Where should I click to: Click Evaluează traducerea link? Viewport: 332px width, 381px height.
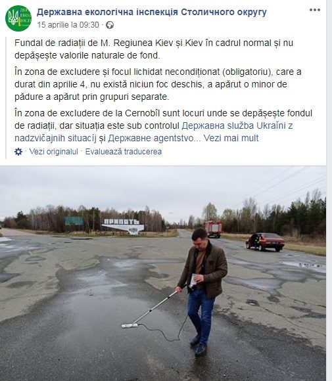click(x=124, y=152)
